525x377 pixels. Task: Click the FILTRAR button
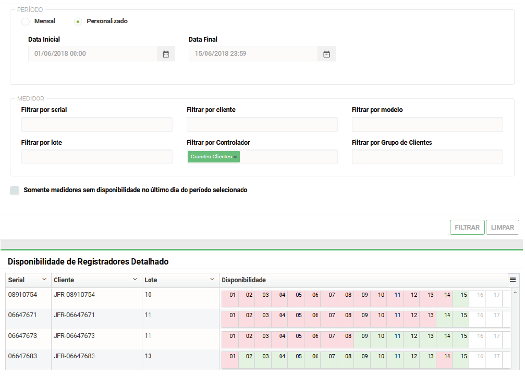pos(467,228)
